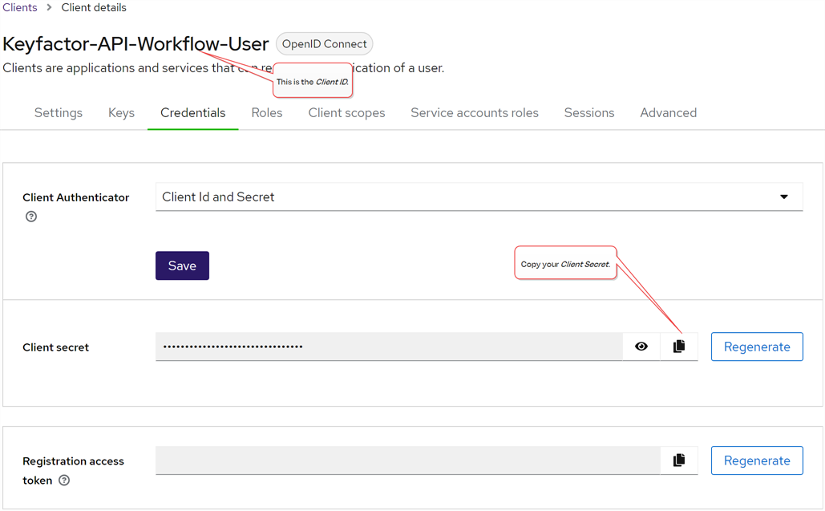Open the Keys tab
Screen dimensions: 825x511
(121, 113)
